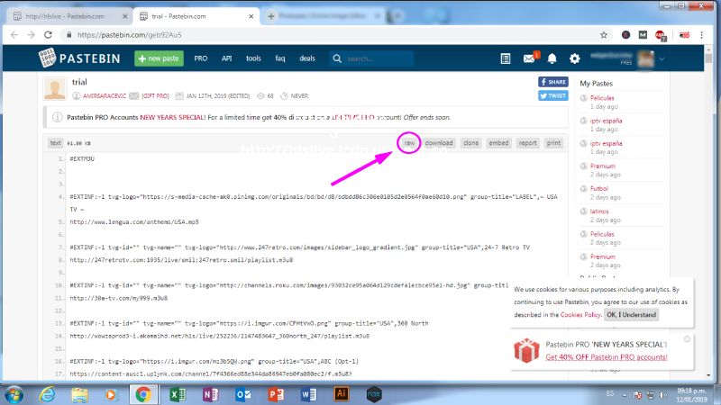The image size is (721, 405).
Task: Download the paste
Action: [439, 143]
